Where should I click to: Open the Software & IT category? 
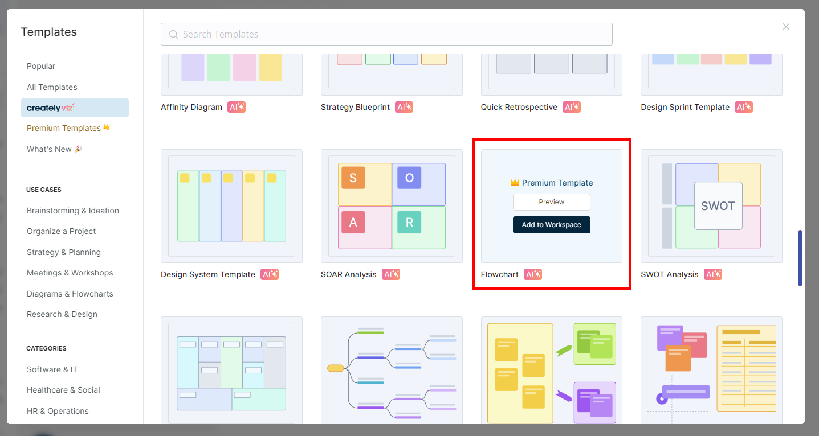52,369
